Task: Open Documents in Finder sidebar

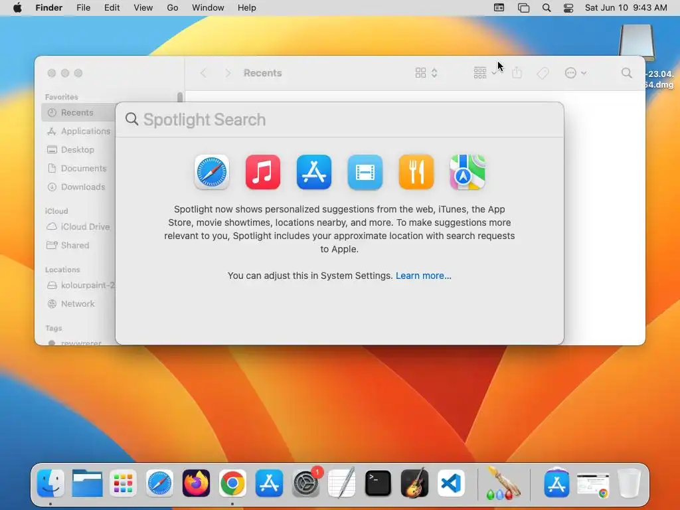Action: [78, 168]
